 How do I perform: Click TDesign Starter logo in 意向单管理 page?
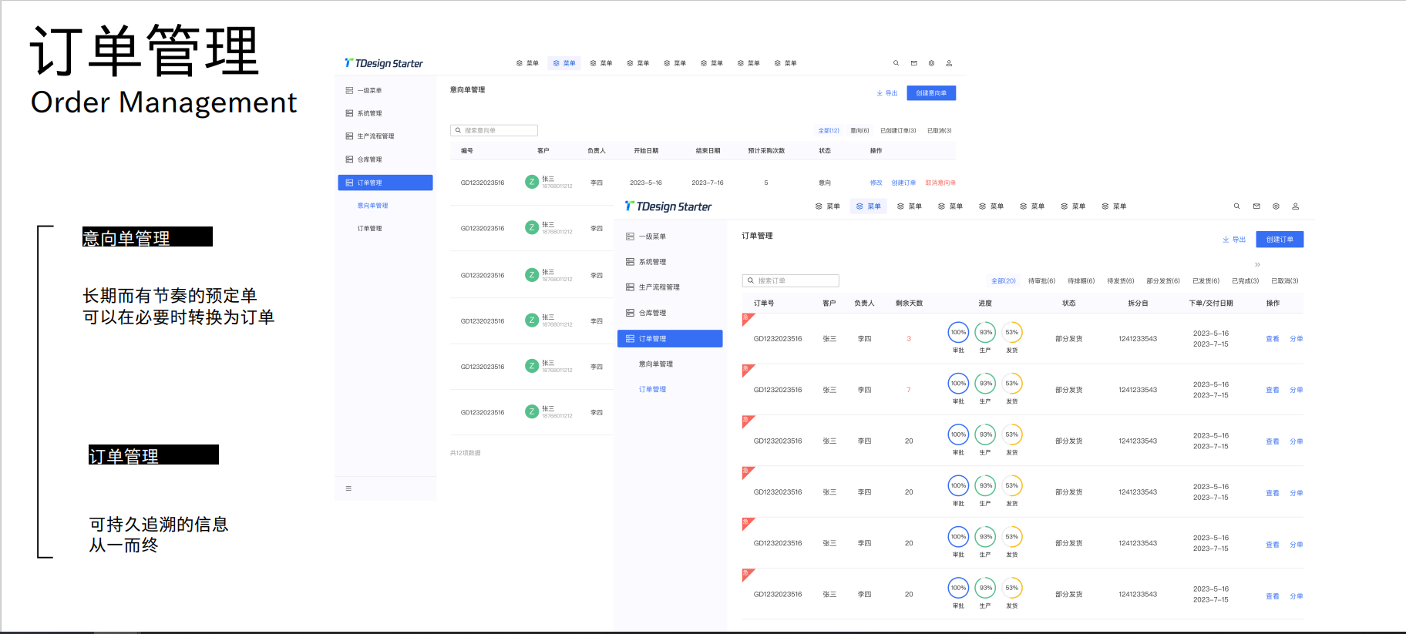383,63
